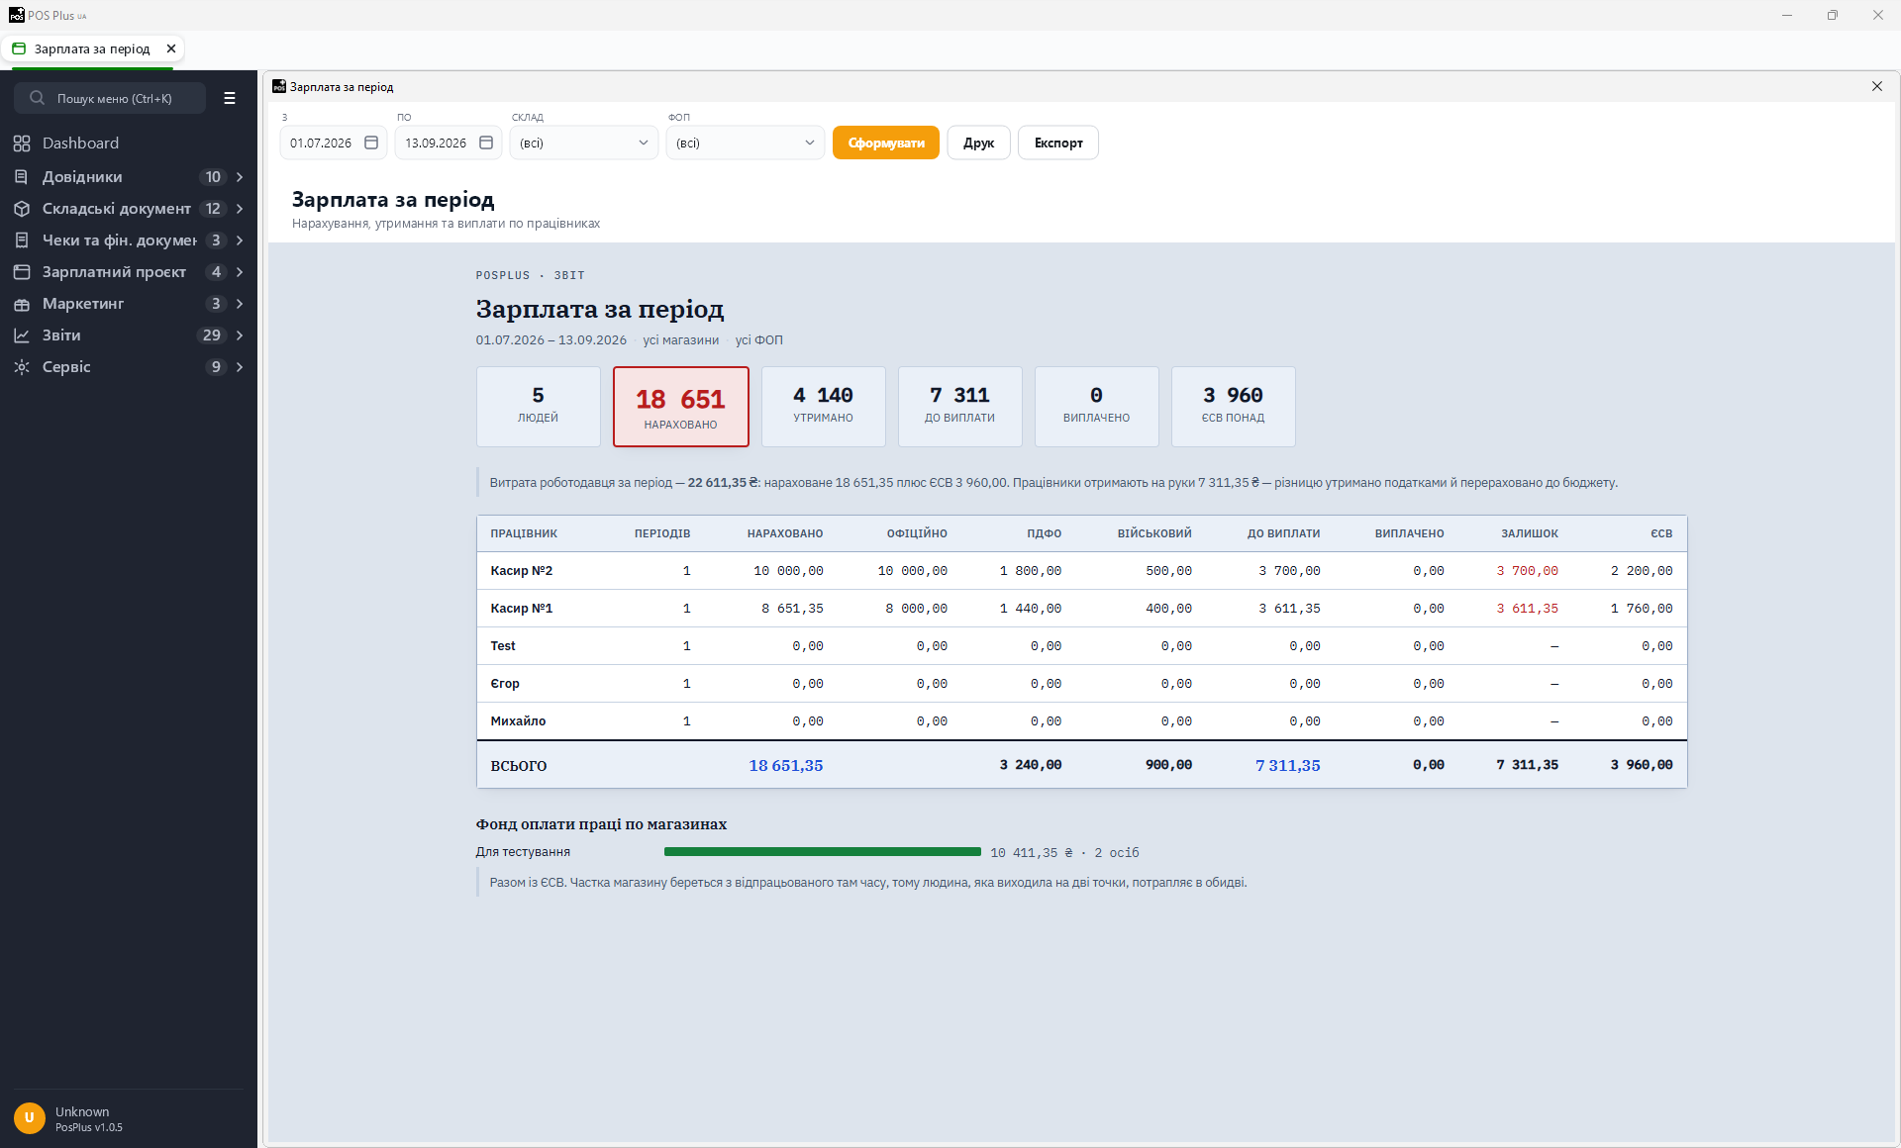Close the Зарплата за період tab
Image resolution: width=1901 pixels, height=1148 pixels.
[x=171, y=48]
